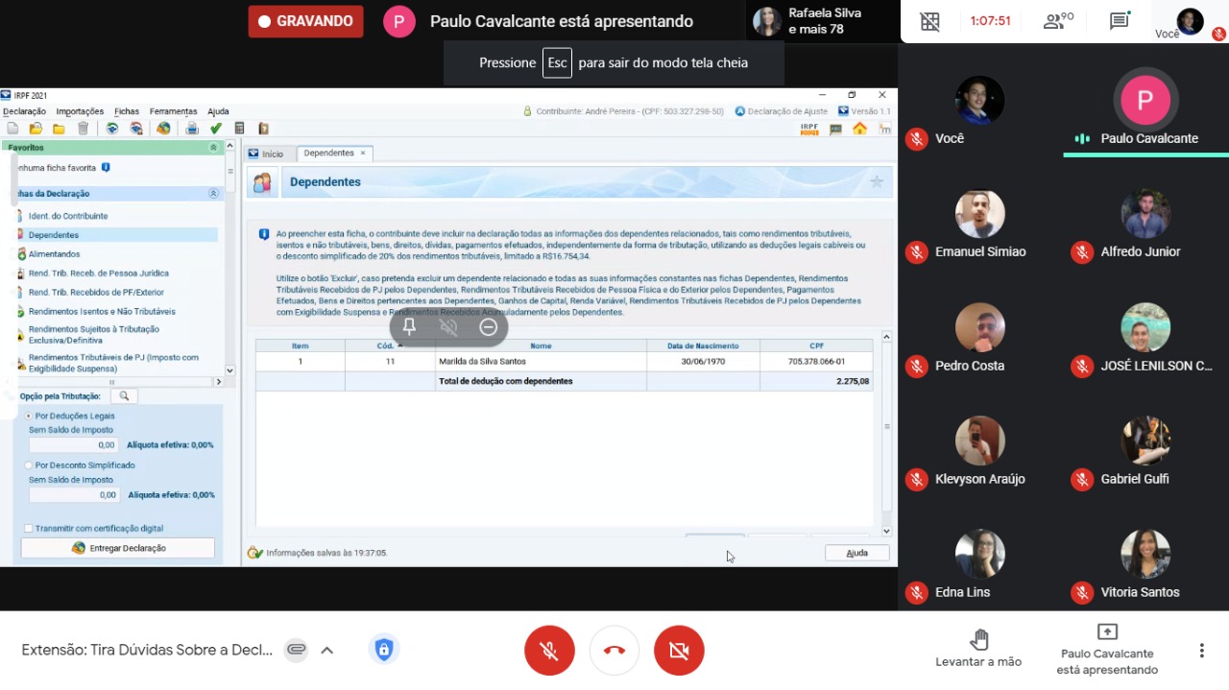The image size is (1229, 690).
Task: Select dependent row Marilda da Silva Santos
Action: pos(565,362)
